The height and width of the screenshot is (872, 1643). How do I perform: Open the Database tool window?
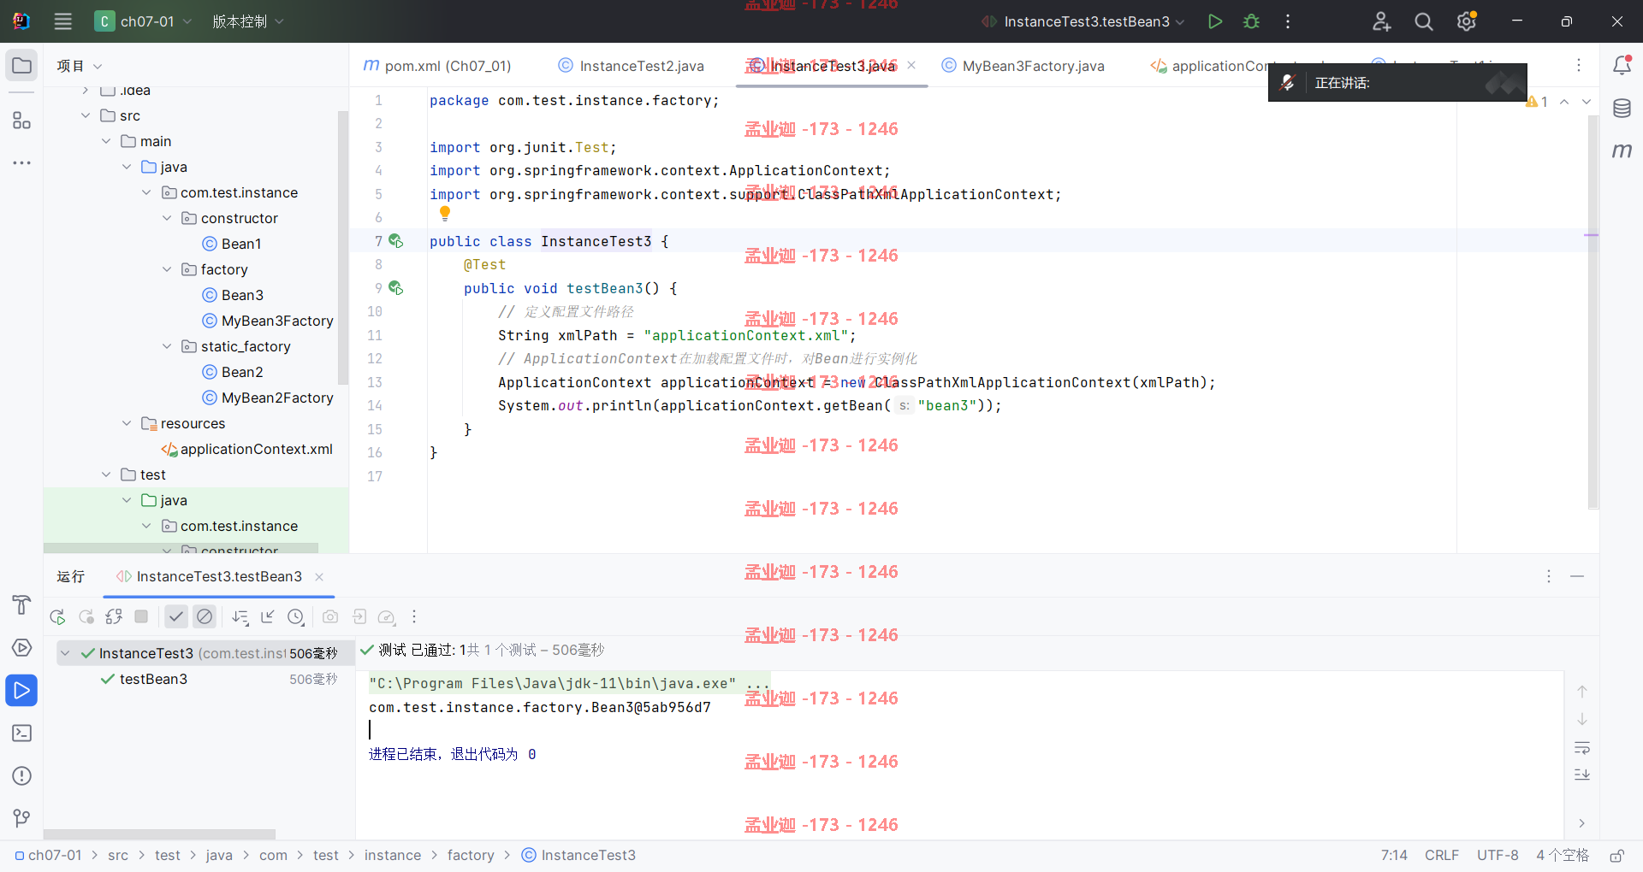tap(1622, 109)
